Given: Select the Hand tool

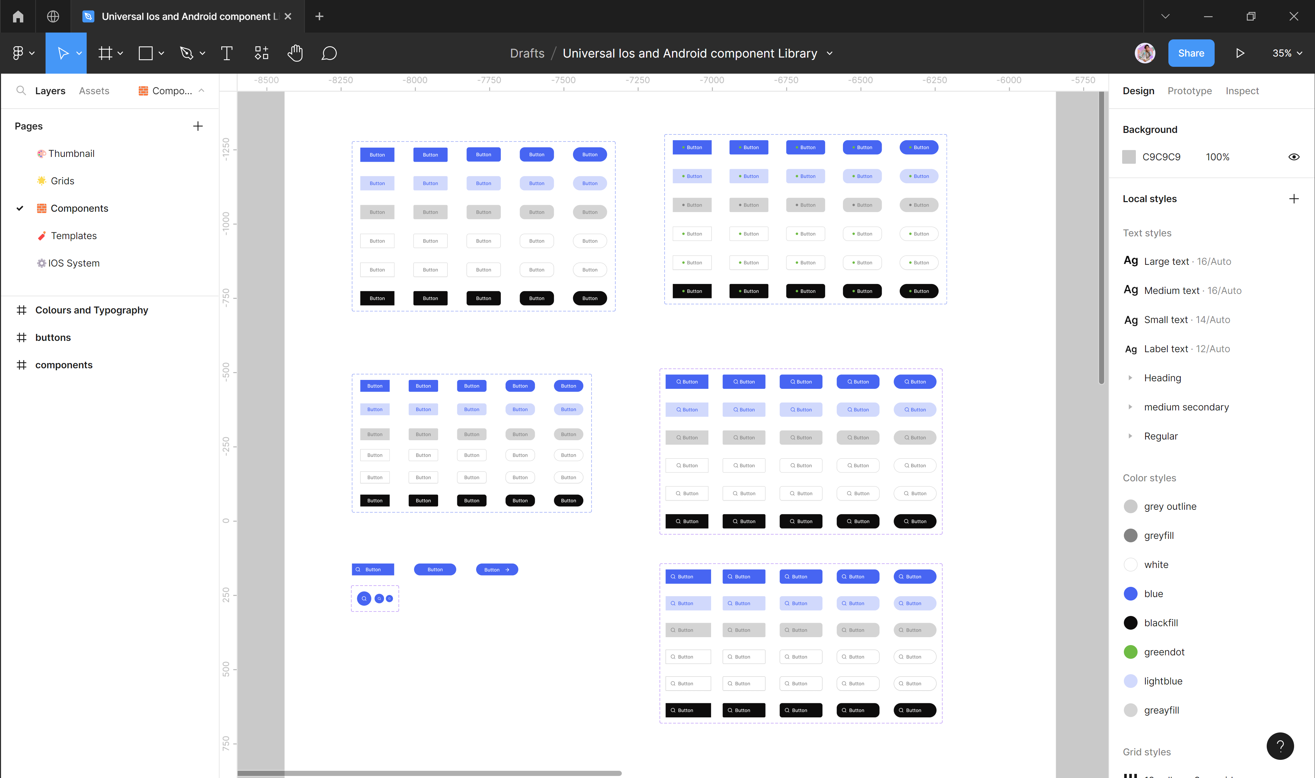Looking at the screenshot, I should tap(295, 53).
